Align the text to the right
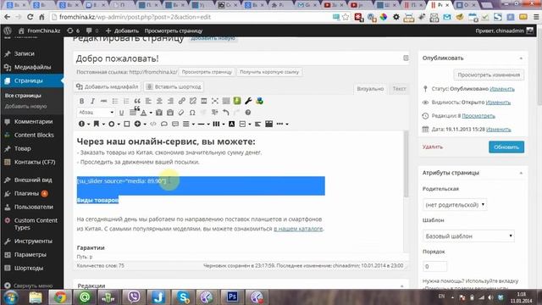542x305 pixels. 170,101
